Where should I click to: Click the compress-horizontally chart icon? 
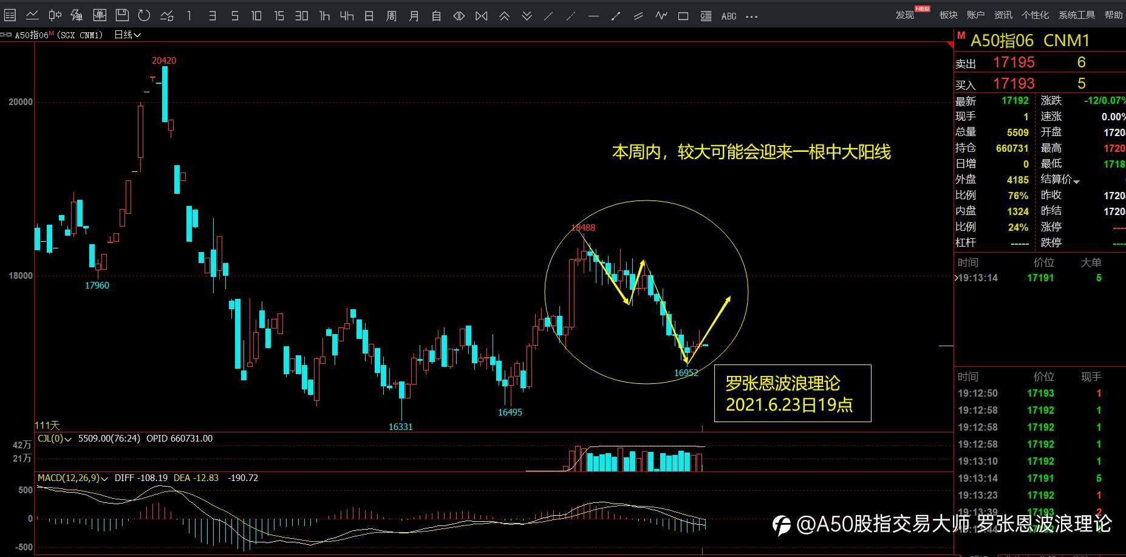pos(482,16)
